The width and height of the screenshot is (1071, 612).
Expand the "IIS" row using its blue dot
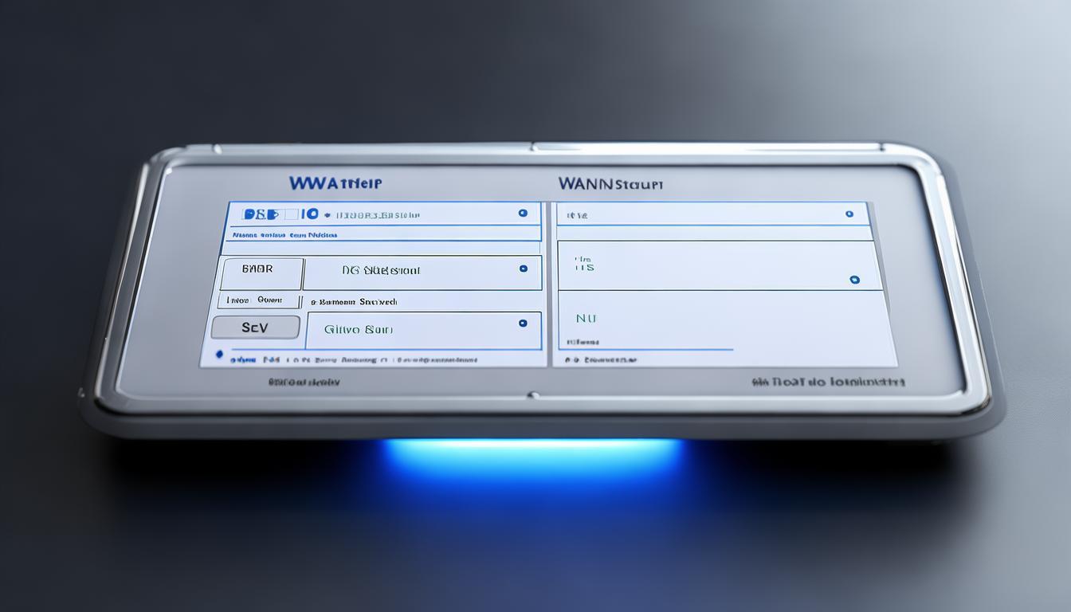(x=854, y=280)
